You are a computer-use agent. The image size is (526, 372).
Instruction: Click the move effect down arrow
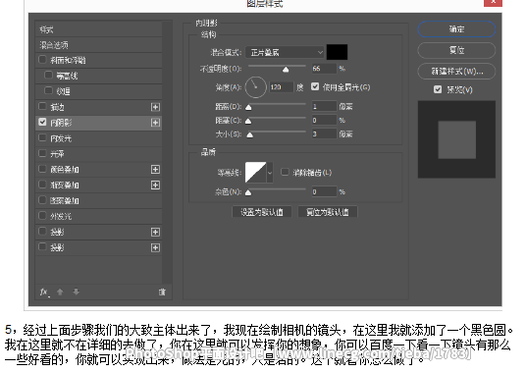tap(77, 292)
